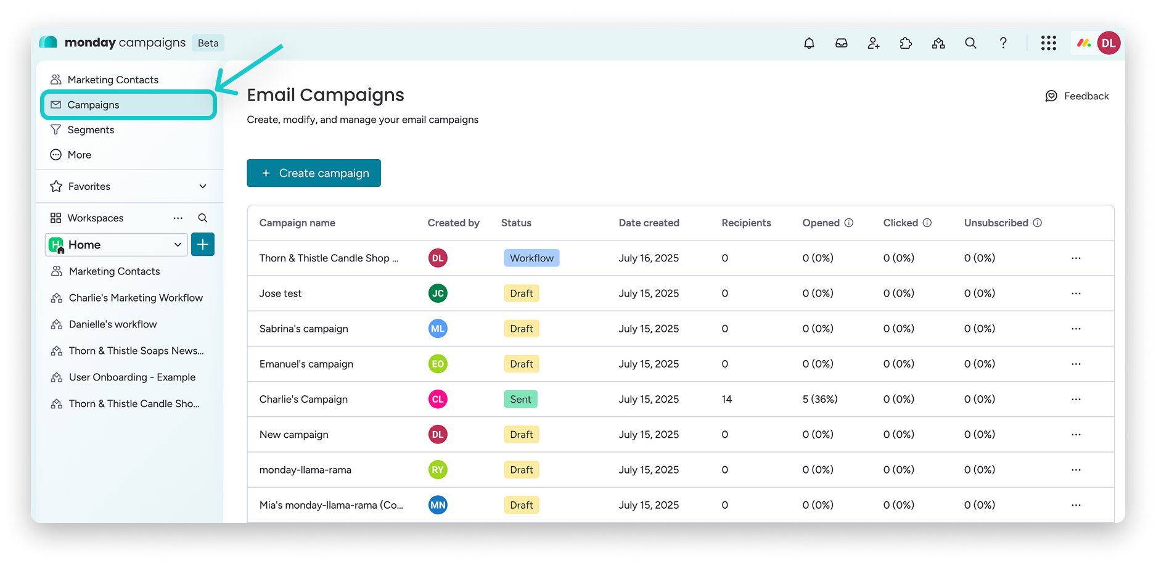Click the JC creator avatar

438,294
